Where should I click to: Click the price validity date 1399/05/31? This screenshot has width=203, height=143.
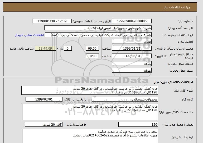coord(132,56)
